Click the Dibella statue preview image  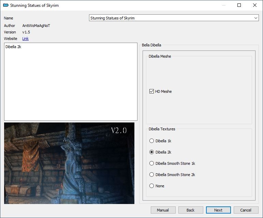tap(69, 163)
